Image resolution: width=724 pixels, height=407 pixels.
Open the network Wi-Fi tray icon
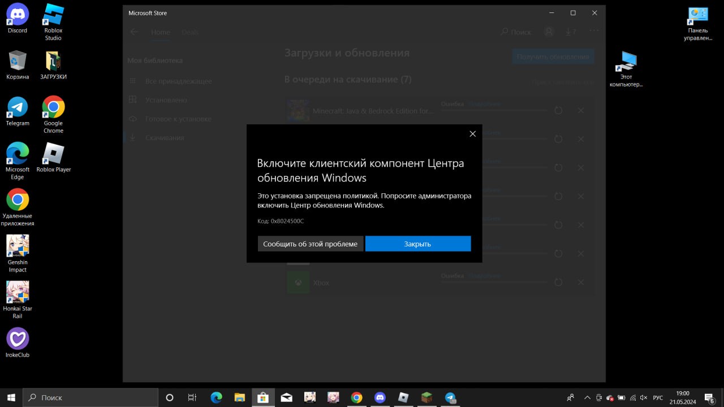(633, 397)
